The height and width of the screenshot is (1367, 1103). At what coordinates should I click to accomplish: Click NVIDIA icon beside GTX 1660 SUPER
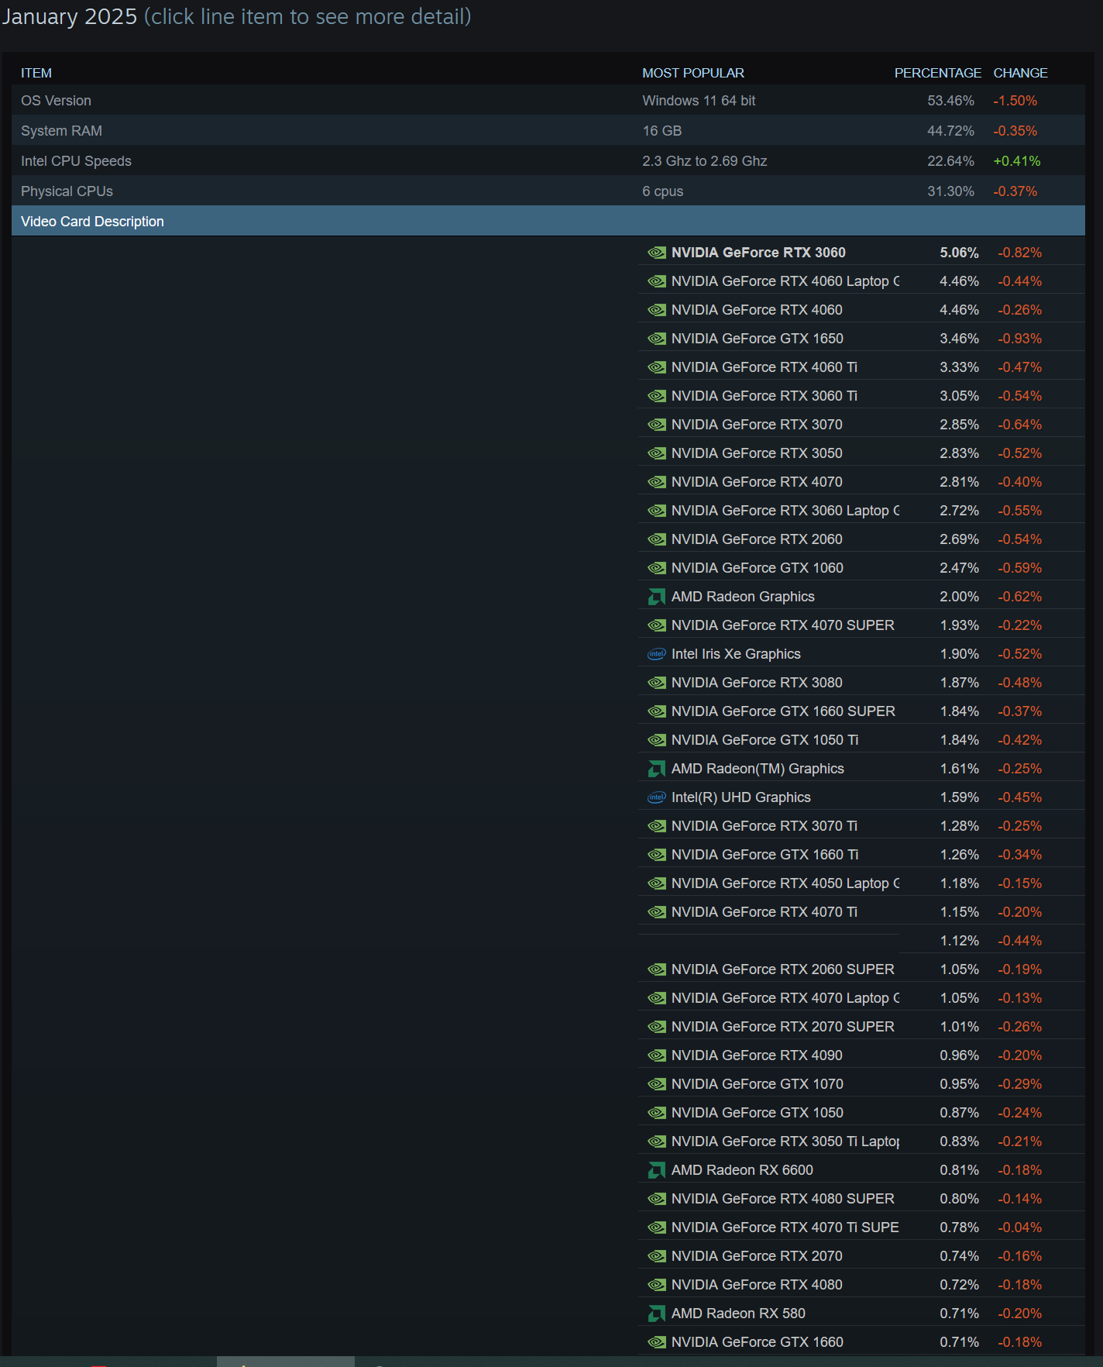(x=656, y=711)
